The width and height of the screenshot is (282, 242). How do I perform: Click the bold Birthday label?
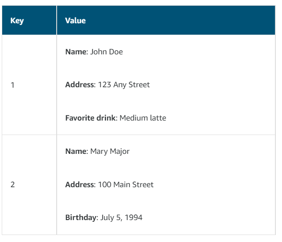click(x=81, y=217)
